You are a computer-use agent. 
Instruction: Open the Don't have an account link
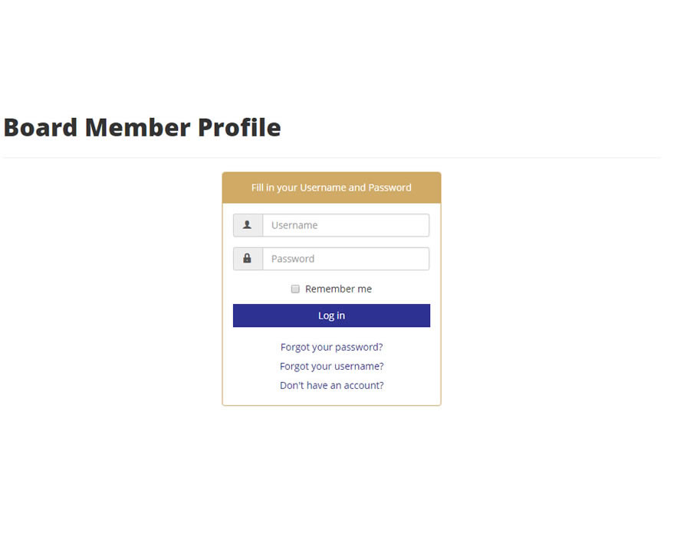tap(331, 385)
